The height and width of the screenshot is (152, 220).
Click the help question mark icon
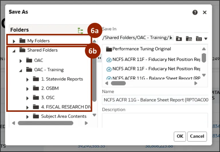pos(195,12)
